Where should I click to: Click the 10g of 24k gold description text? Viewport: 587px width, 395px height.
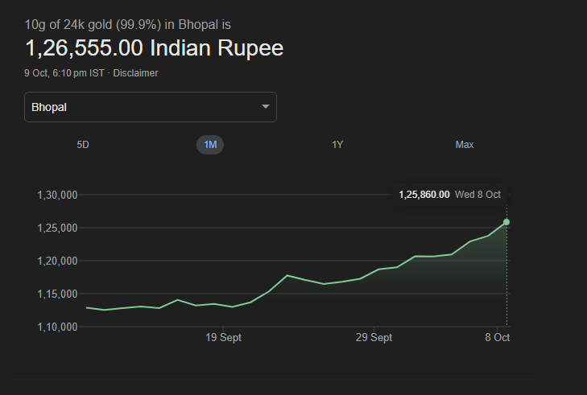coord(127,24)
